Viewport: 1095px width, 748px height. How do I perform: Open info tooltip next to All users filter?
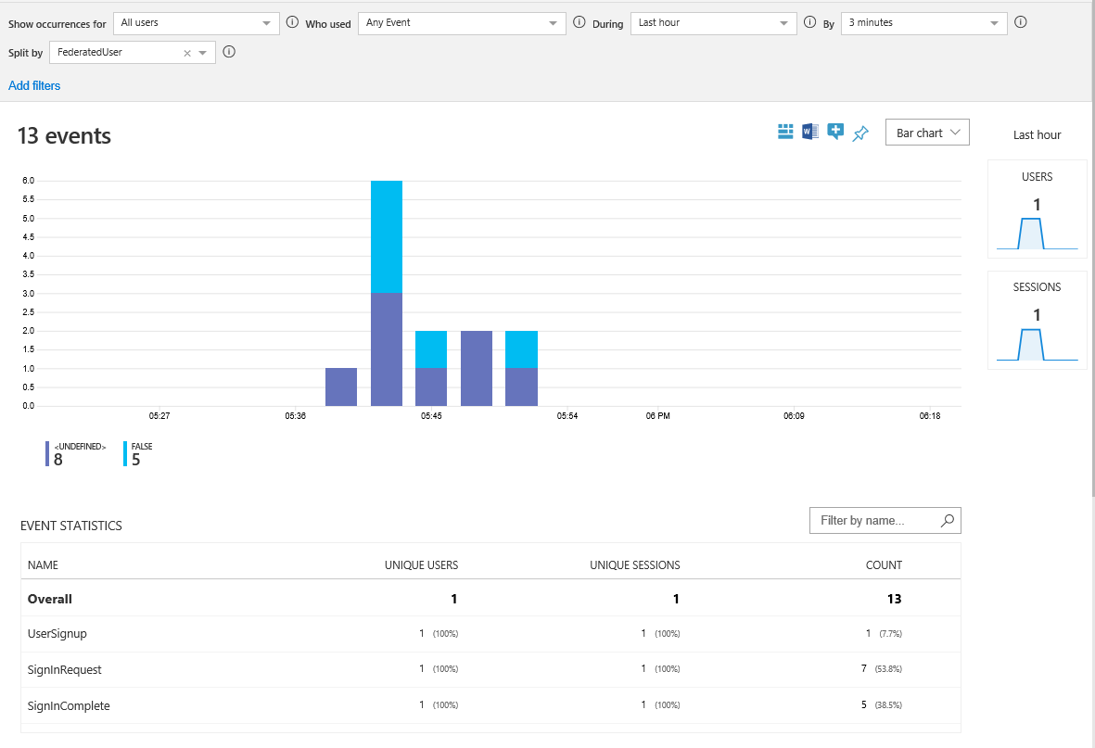tap(292, 23)
